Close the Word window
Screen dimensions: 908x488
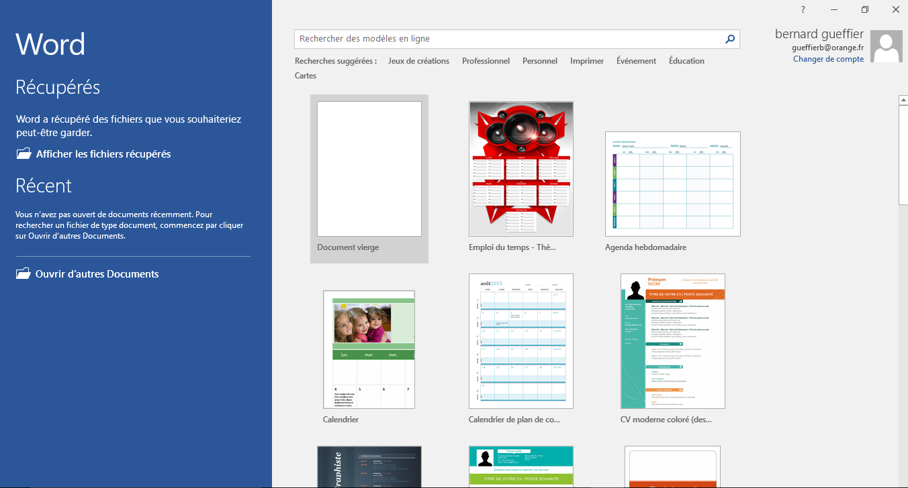coord(896,9)
